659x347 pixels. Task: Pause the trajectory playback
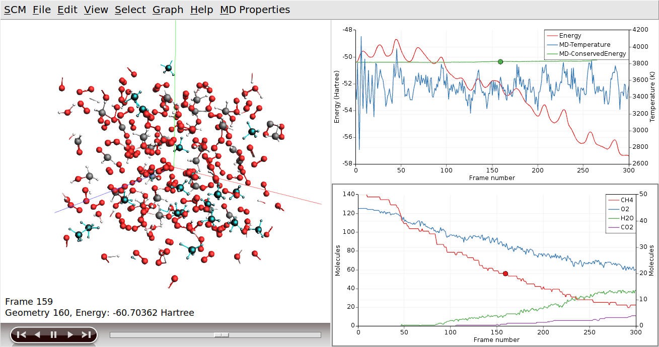point(52,333)
